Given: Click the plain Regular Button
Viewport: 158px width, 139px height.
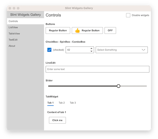Looking at the screenshot, I should tap(58, 30).
